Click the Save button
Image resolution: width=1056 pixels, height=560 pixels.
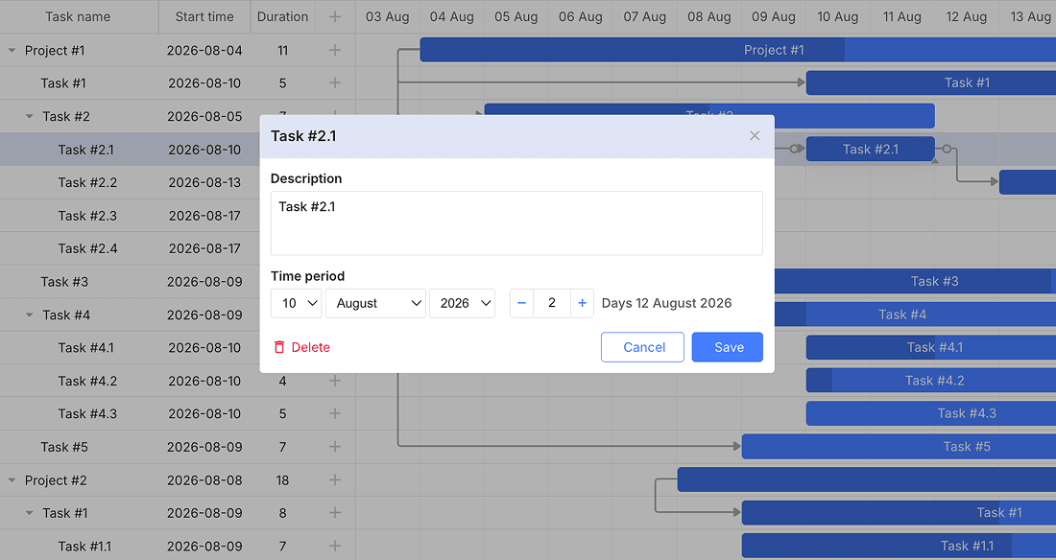[x=728, y=347]
